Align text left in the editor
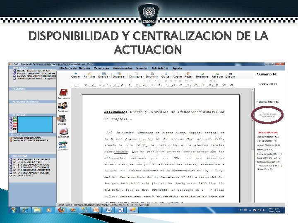 [x=166, y=81]
